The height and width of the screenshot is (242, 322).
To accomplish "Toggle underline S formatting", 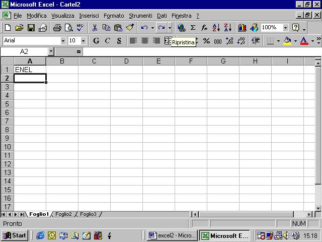I will click(119, 41).
